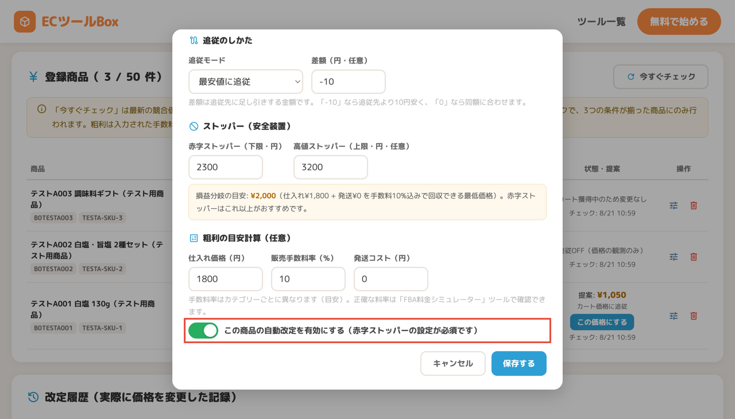The image size is (735, 419).
Task: Click the 赤字ストッパー field showing 2300
Action: [x=226, y=167]
